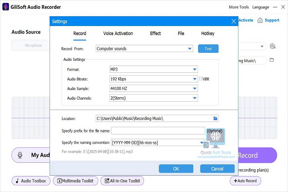Image resolution: width=288 pixels, height=192 pixels.
Task: Open the Language menu
Action: [x=261, y=7]
